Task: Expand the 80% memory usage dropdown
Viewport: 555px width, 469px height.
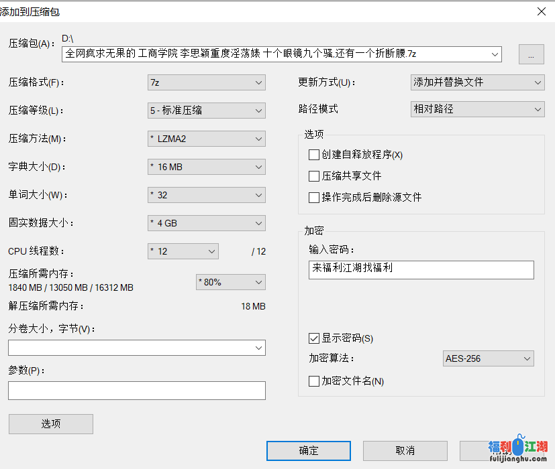Action: [x=230, y=282]
